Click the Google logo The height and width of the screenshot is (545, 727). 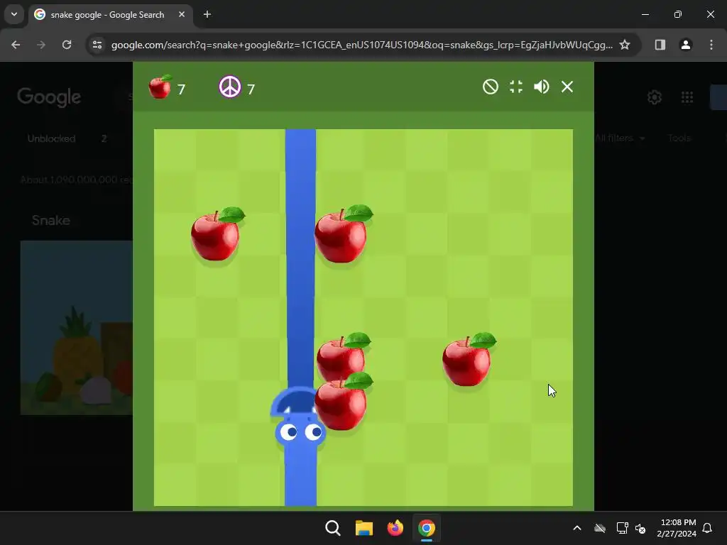coord(49,97)
